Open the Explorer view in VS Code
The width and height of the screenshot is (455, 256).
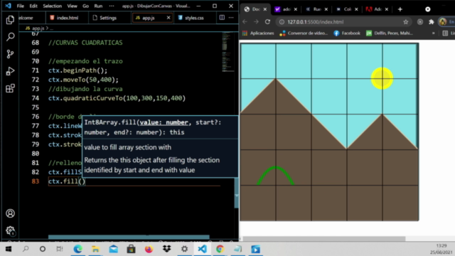pos(10,20)
